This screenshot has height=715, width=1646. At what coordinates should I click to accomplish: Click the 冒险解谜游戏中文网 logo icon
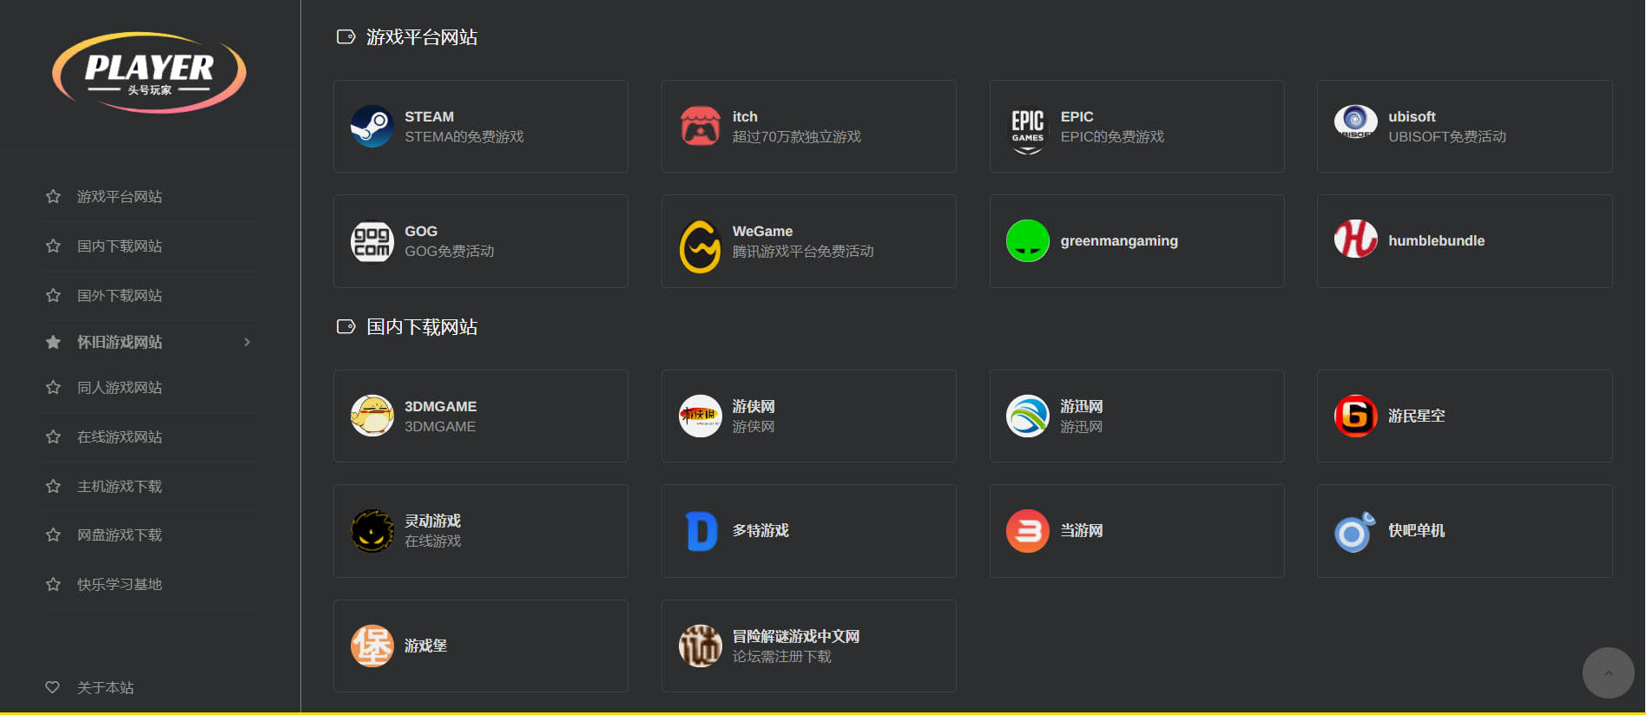coord(700,646)
